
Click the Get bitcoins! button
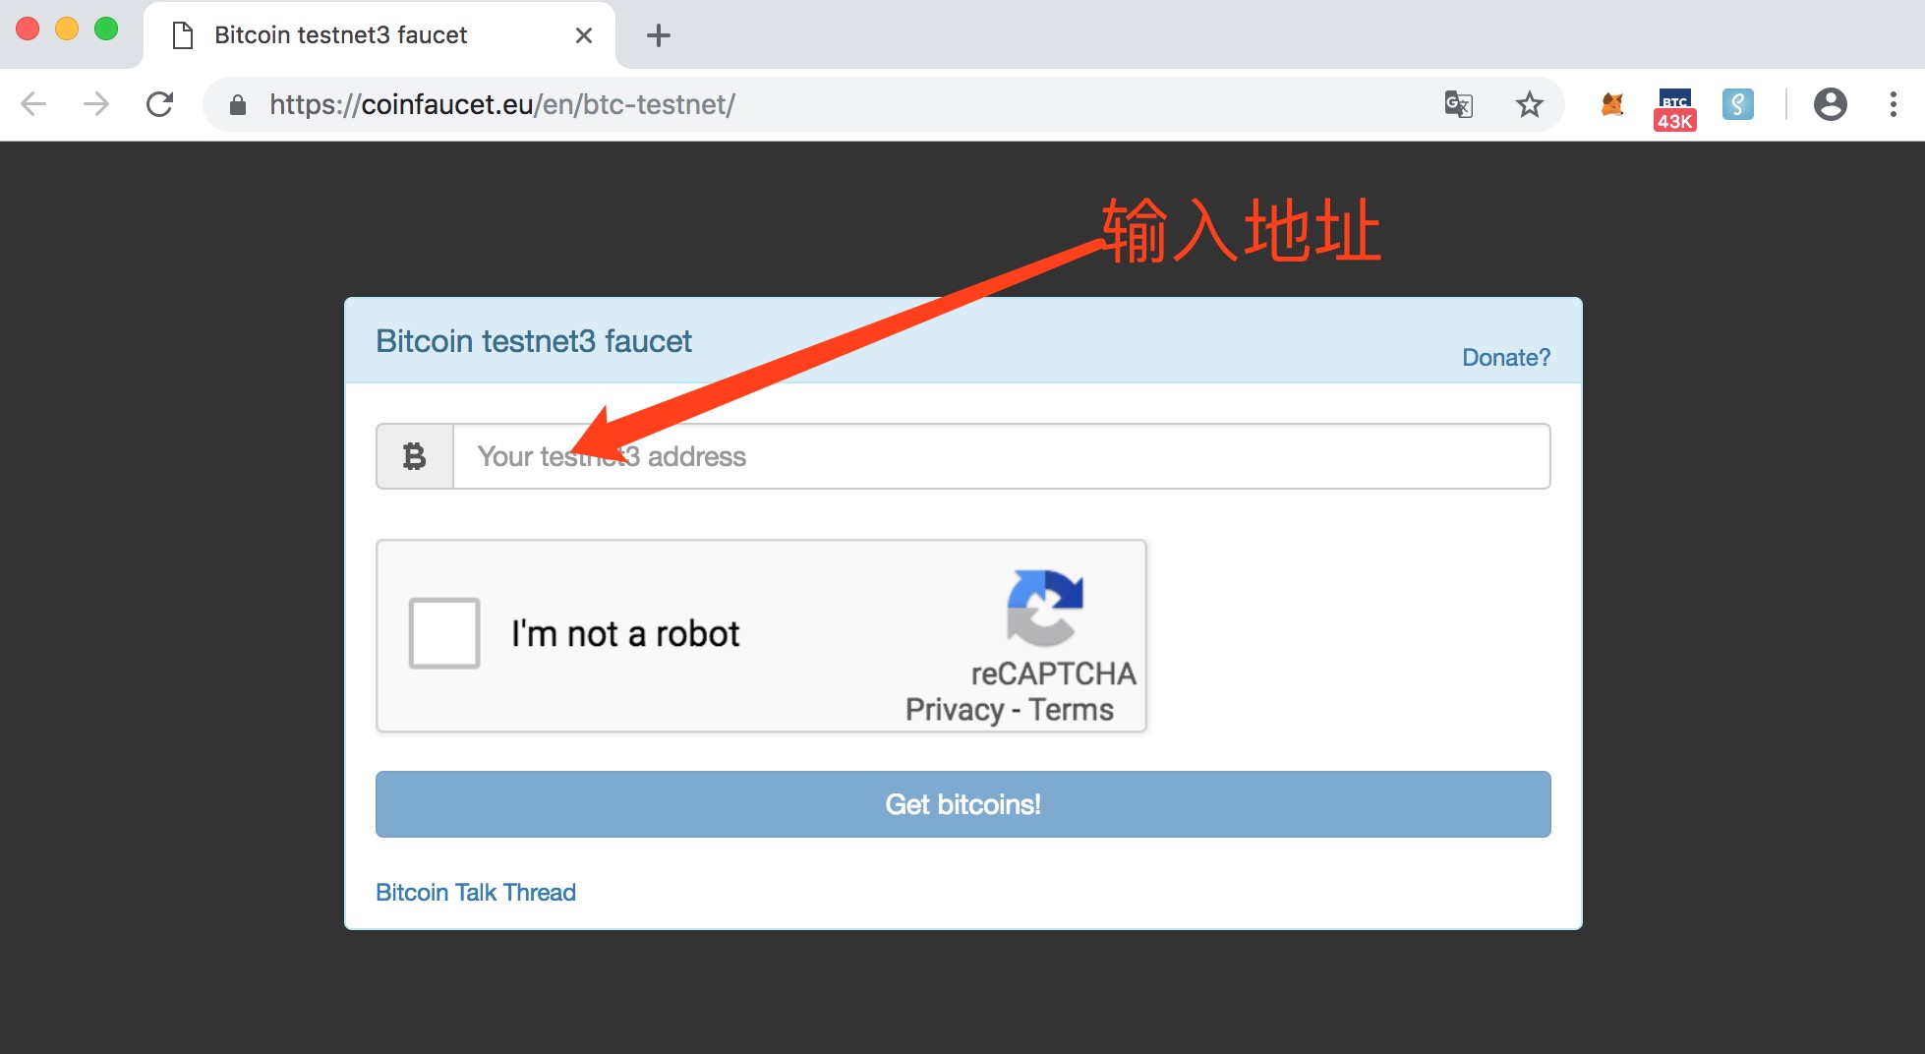point(963,804)
